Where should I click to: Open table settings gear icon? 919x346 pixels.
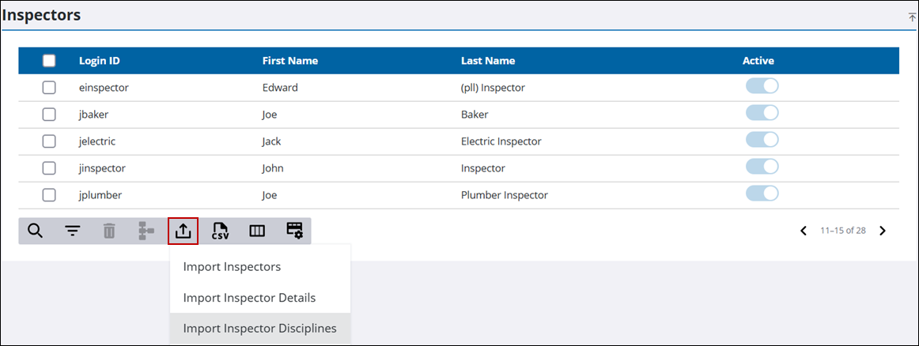[x=294, y=231]
